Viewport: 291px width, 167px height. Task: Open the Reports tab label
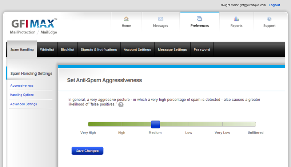(x=236, y=25)
